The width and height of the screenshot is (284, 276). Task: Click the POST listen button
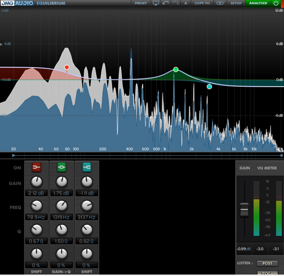click(x=267, y=263)
